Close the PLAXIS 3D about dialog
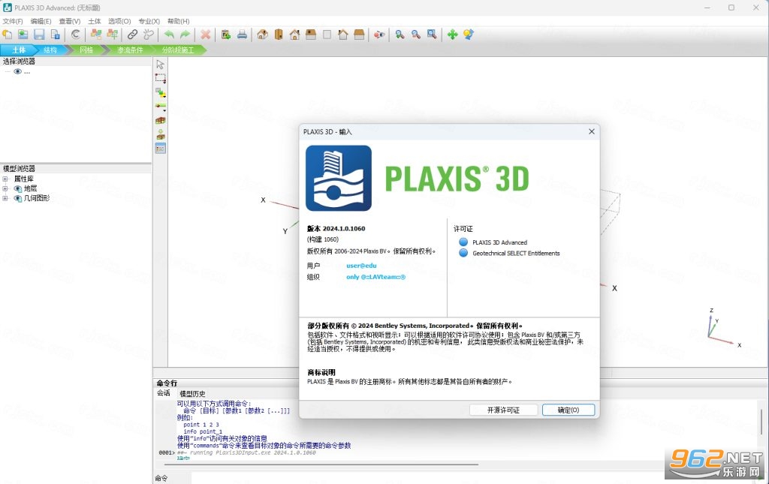769x484 pixels. tap(592, 131)
